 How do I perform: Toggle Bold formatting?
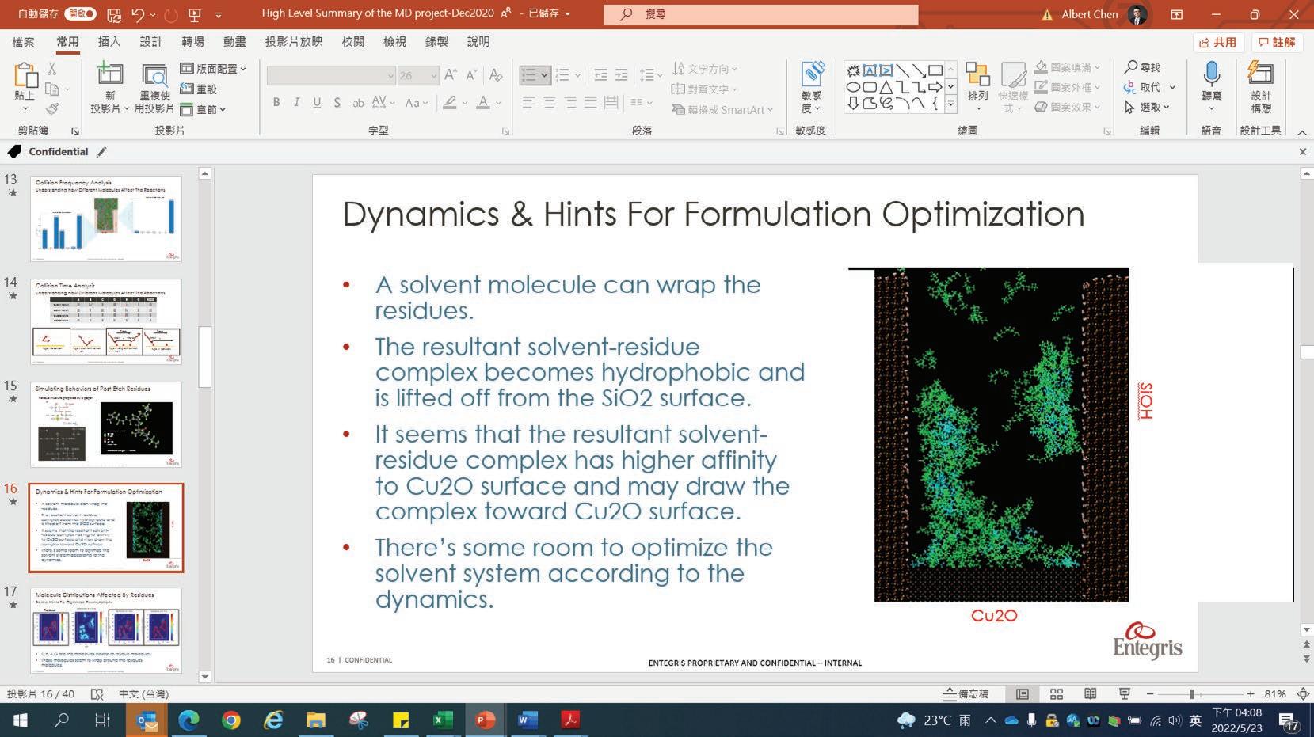[276, 102]
